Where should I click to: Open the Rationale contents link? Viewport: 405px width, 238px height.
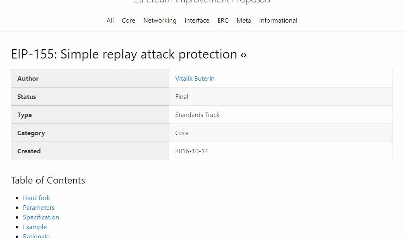pos(36,236)
